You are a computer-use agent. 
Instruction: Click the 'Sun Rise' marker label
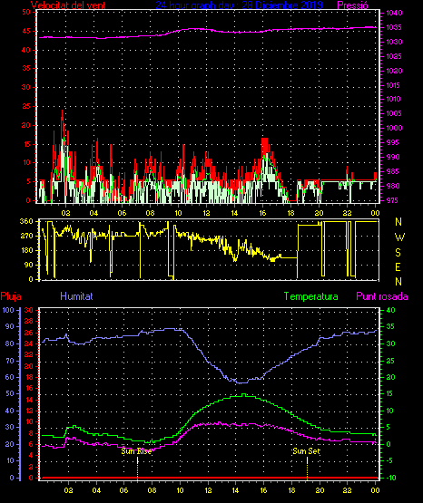point(136,451)
